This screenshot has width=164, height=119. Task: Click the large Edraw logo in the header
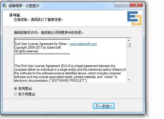click(134, 18)
